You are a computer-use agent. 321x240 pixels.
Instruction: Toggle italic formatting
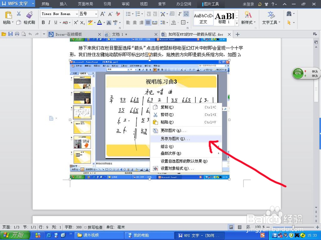pyautogui.click(x=49, y=22)
